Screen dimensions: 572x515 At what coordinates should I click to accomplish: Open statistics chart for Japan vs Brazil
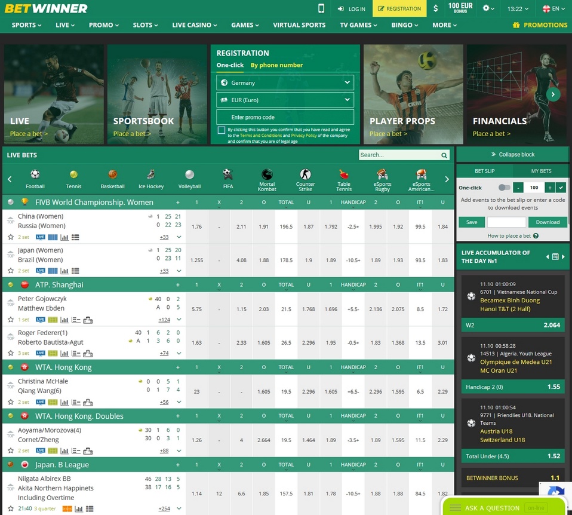tap(64, 271)
